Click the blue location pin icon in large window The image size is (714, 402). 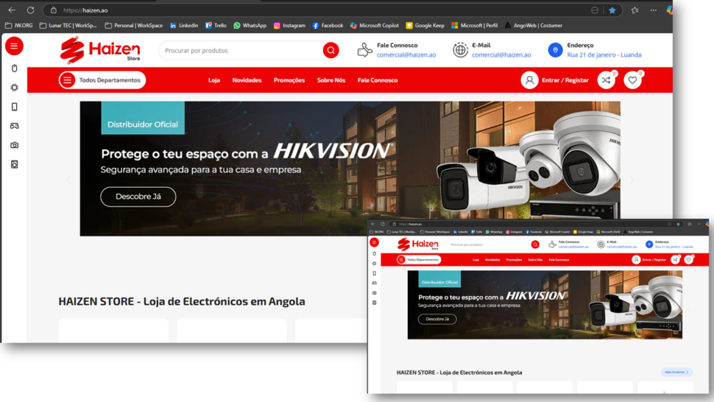coord(555,50)
